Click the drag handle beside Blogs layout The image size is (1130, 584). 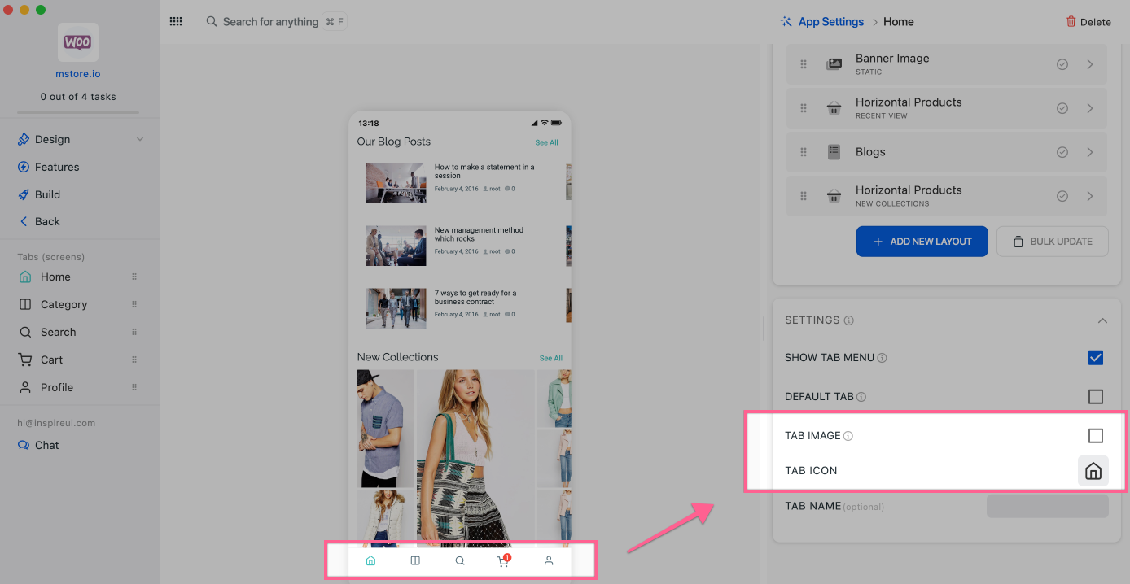[804, 152]
